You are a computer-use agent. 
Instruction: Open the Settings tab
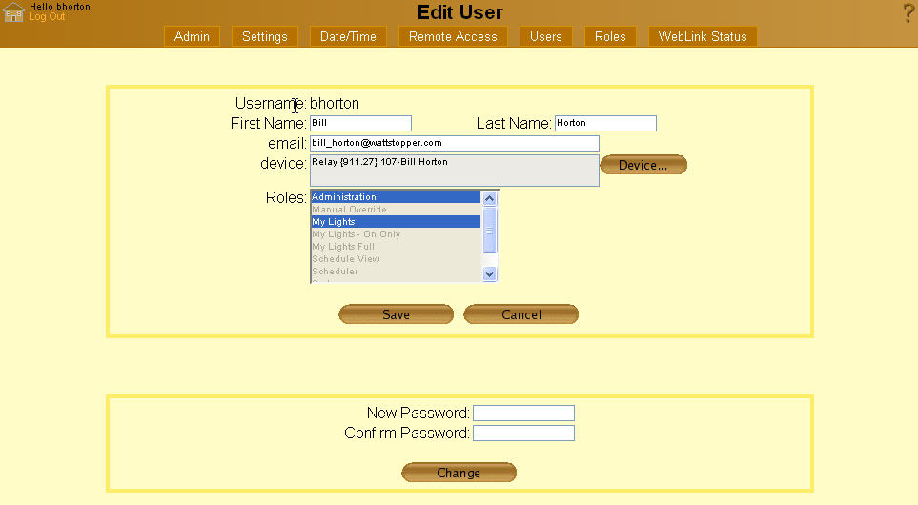[265, 36]
